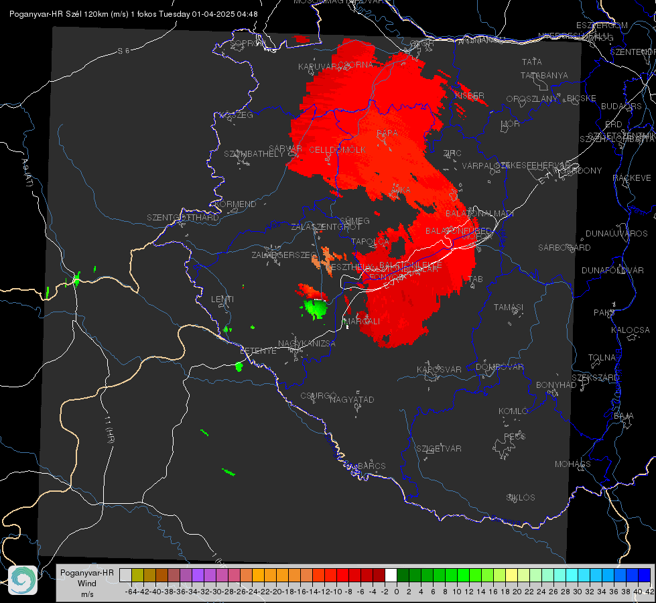Click the BONYHÁD city label

click(x=556, y=385)
